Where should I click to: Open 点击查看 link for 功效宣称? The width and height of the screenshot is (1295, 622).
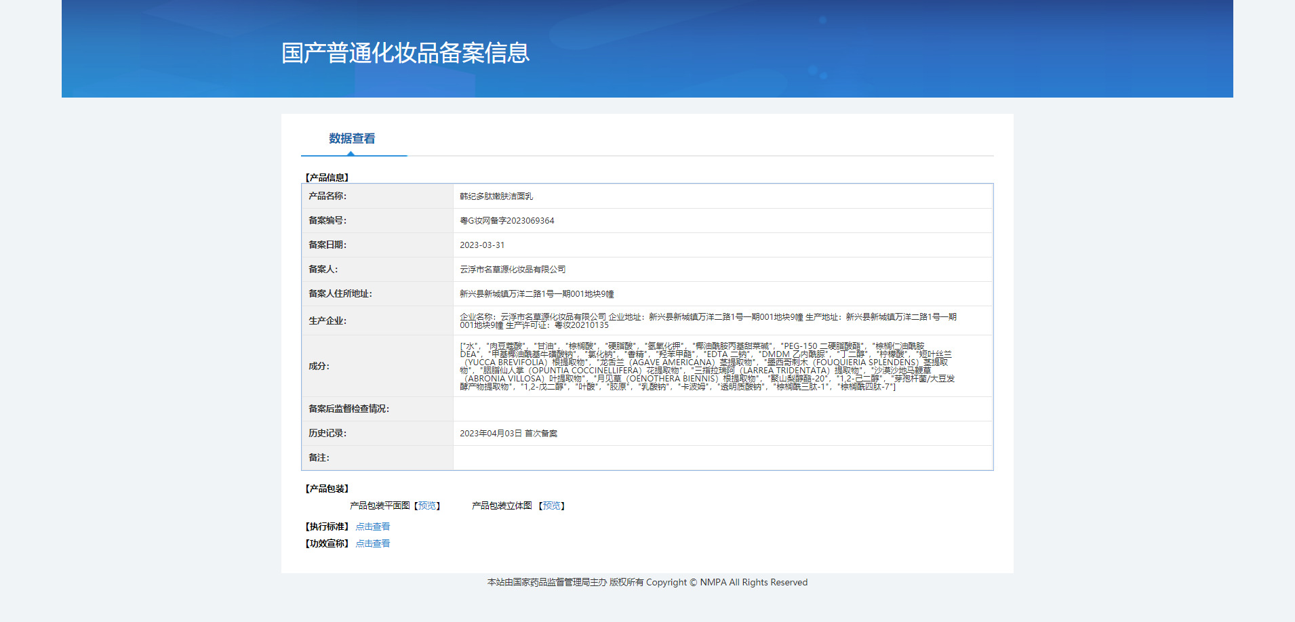(x=373, y=543)
